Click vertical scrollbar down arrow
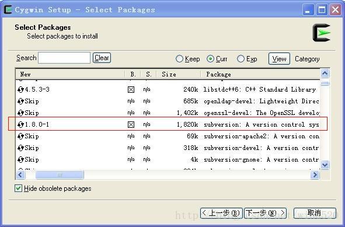This screenshot has width=345, height=227. tap(325, 165)
